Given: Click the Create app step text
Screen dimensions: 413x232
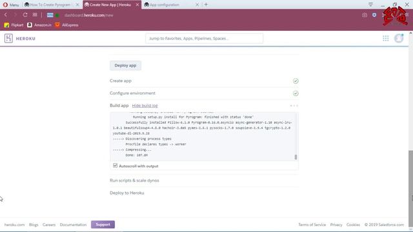Looking at the screenshot, I should tap(121, 81).
